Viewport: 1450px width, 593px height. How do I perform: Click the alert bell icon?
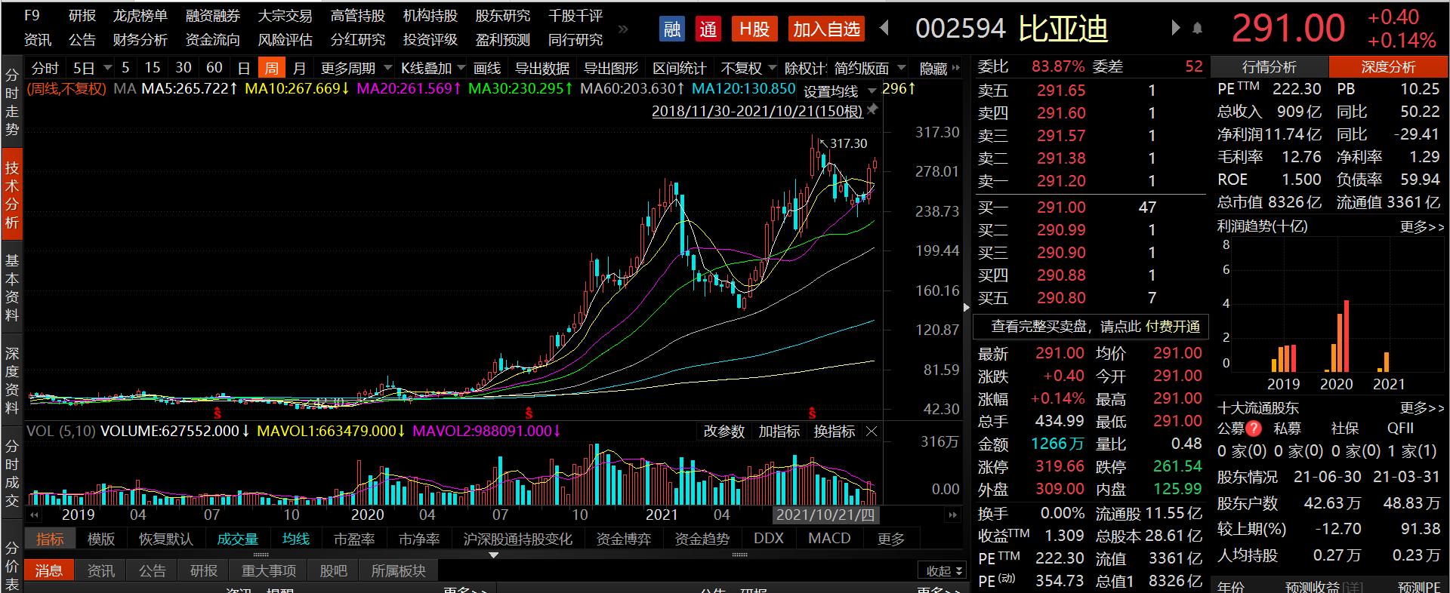[1197, 29]
